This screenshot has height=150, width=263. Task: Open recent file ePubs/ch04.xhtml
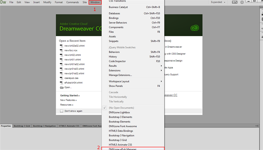74,83
